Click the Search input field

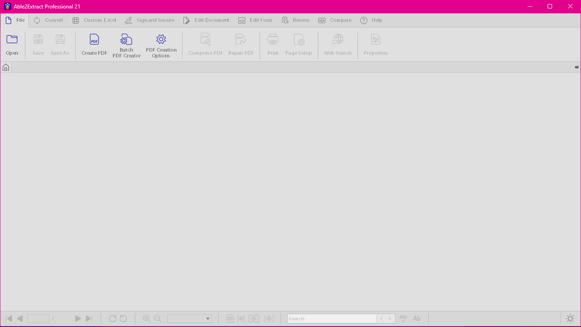(x=332, y=319)
